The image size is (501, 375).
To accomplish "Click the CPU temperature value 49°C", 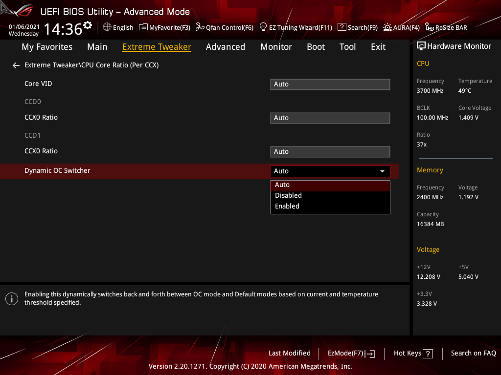I will click(x=465, y=91).
